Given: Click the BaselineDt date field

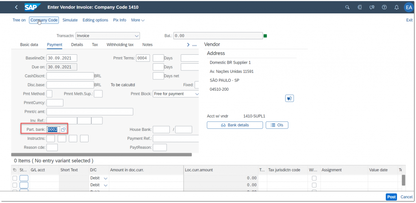Looking at the screenshot, I should [x=62, y=58].
